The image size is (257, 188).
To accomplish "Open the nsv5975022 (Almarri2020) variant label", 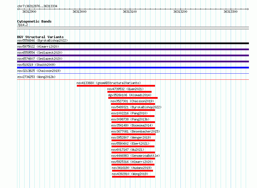I will [x=38, y=46].
